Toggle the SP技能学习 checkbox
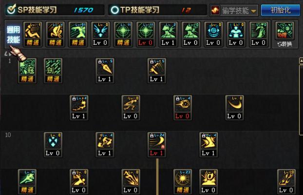The width and height of the screenshot is (303, 195). tap(11, 9)
